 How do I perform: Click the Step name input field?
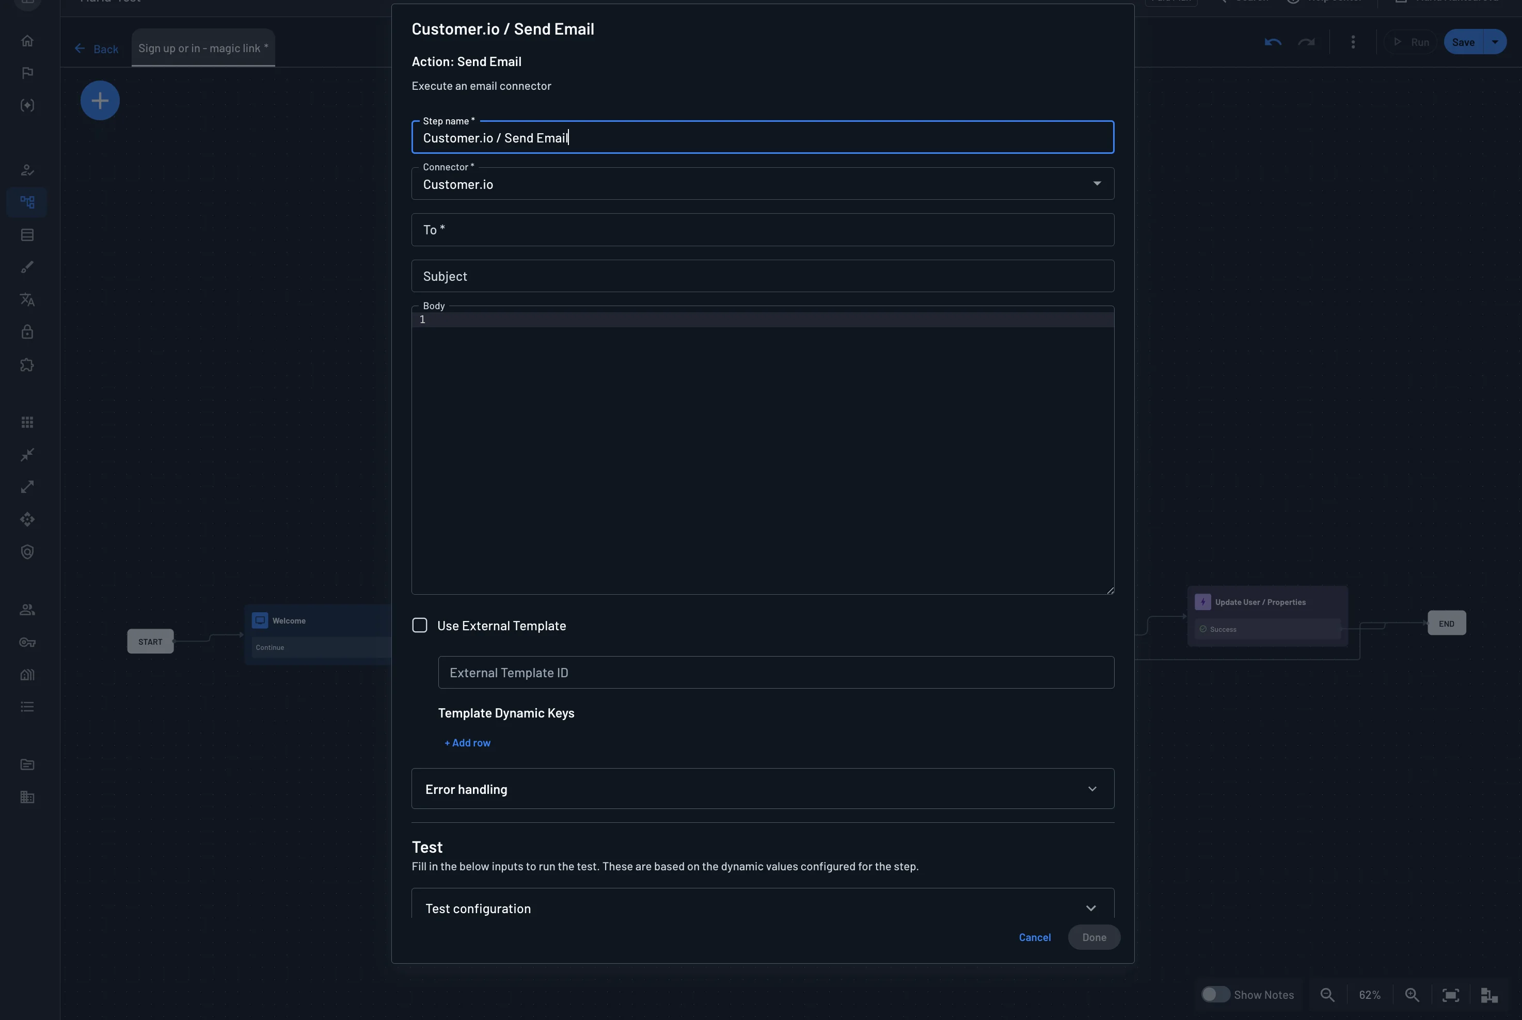[763, 137]
